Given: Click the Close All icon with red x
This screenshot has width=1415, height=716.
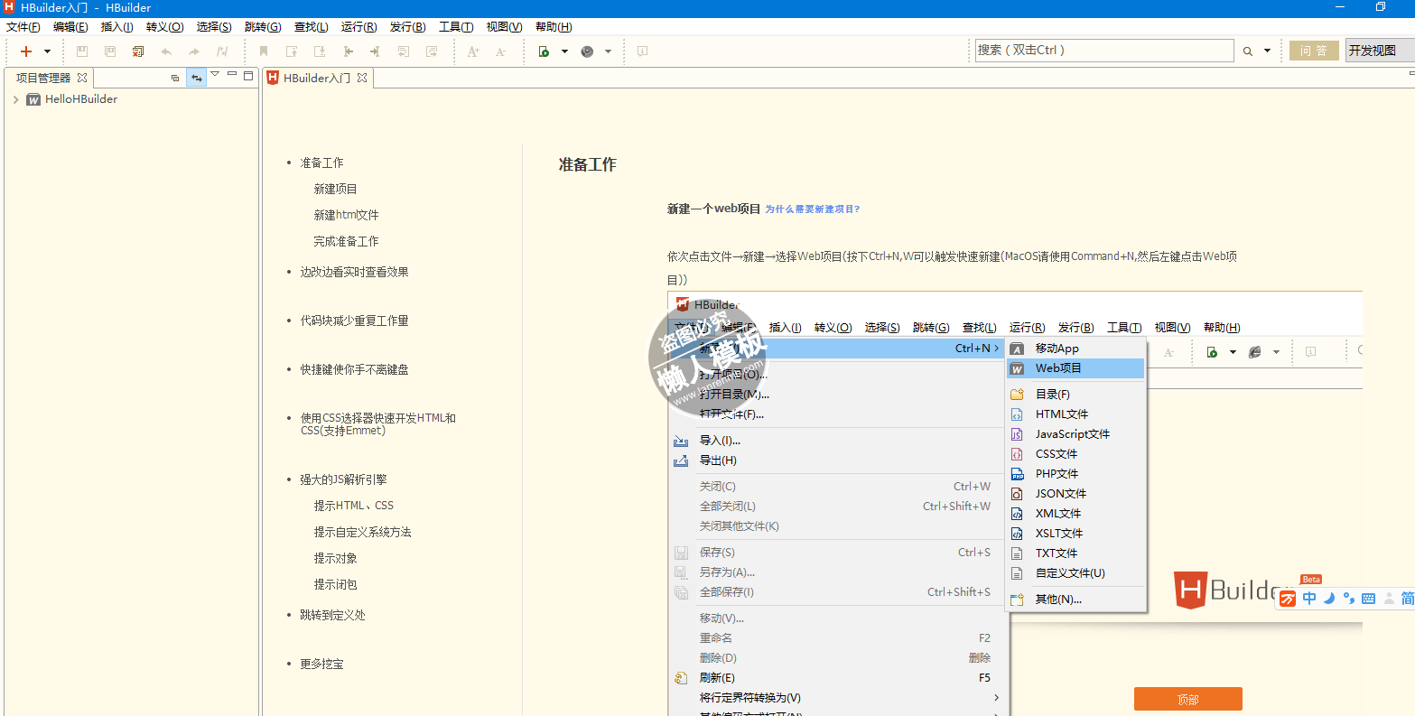Looking at the screenshot, I should click(138, 51).
